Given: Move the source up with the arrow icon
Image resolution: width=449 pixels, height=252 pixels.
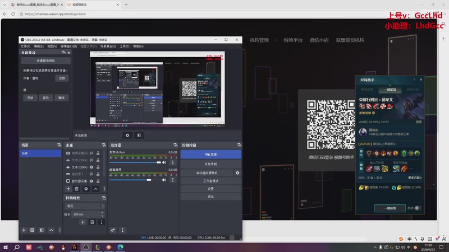Looking at the screenshot, I should click(95, 189).
